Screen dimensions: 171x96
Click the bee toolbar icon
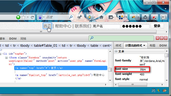tap(133, 17)
